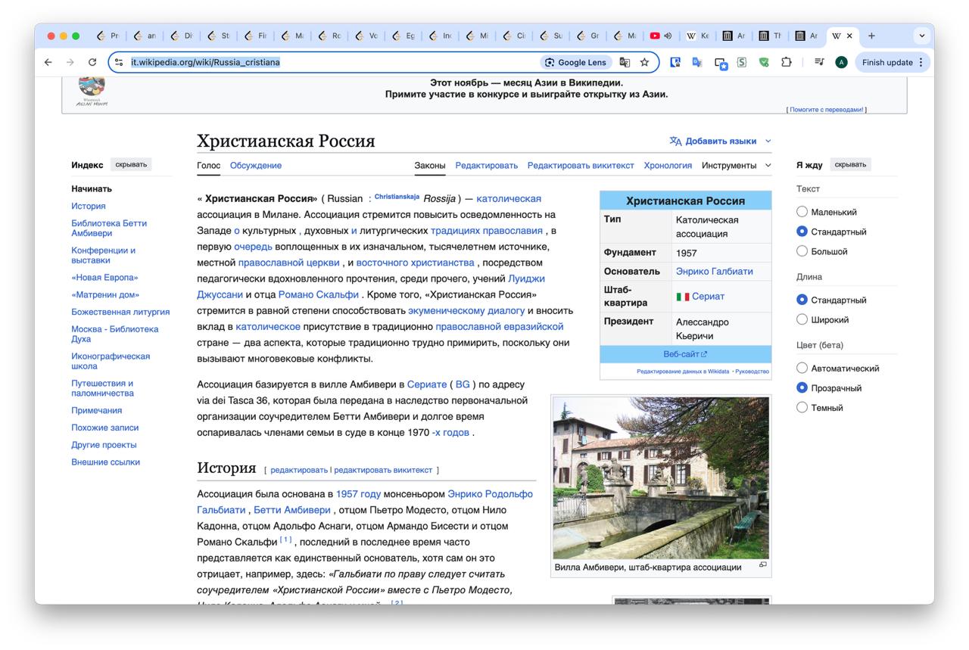Image resolution: width=969 pixels, height=650 pixels.
Task: Open the Villa Ambiveri photo thumbnail
Action: click(x=660, y=477)
